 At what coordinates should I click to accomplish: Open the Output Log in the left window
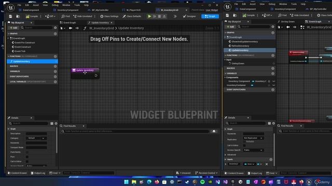click(x=38, y=173)
